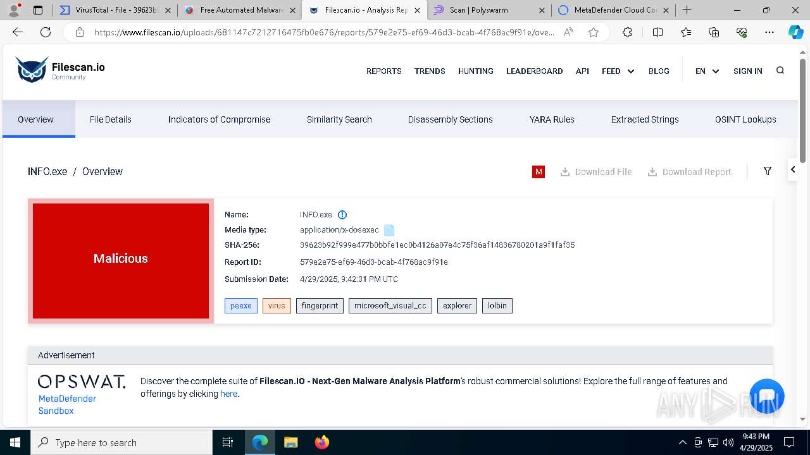810x455 pixels.
Task: Open the filter funnel icon
Action: tap(768, 171)
